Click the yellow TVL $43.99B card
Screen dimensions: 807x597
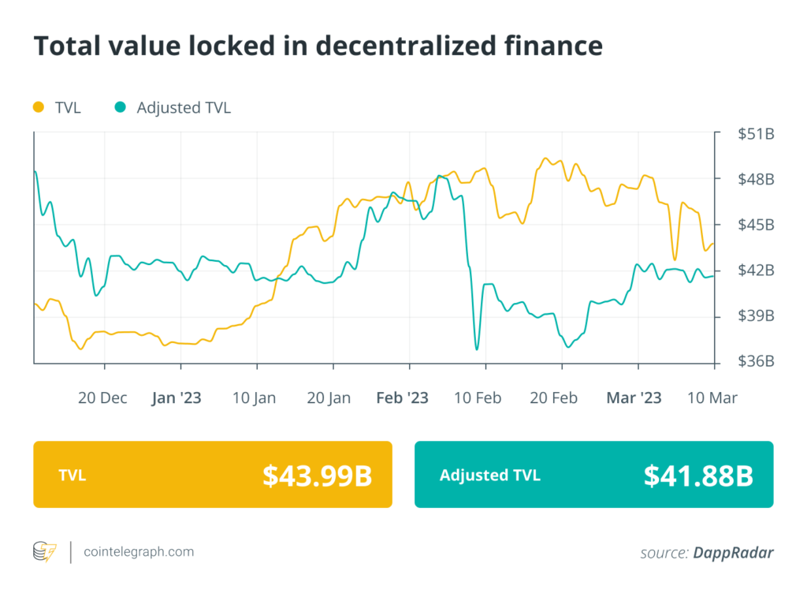point(213,474)
